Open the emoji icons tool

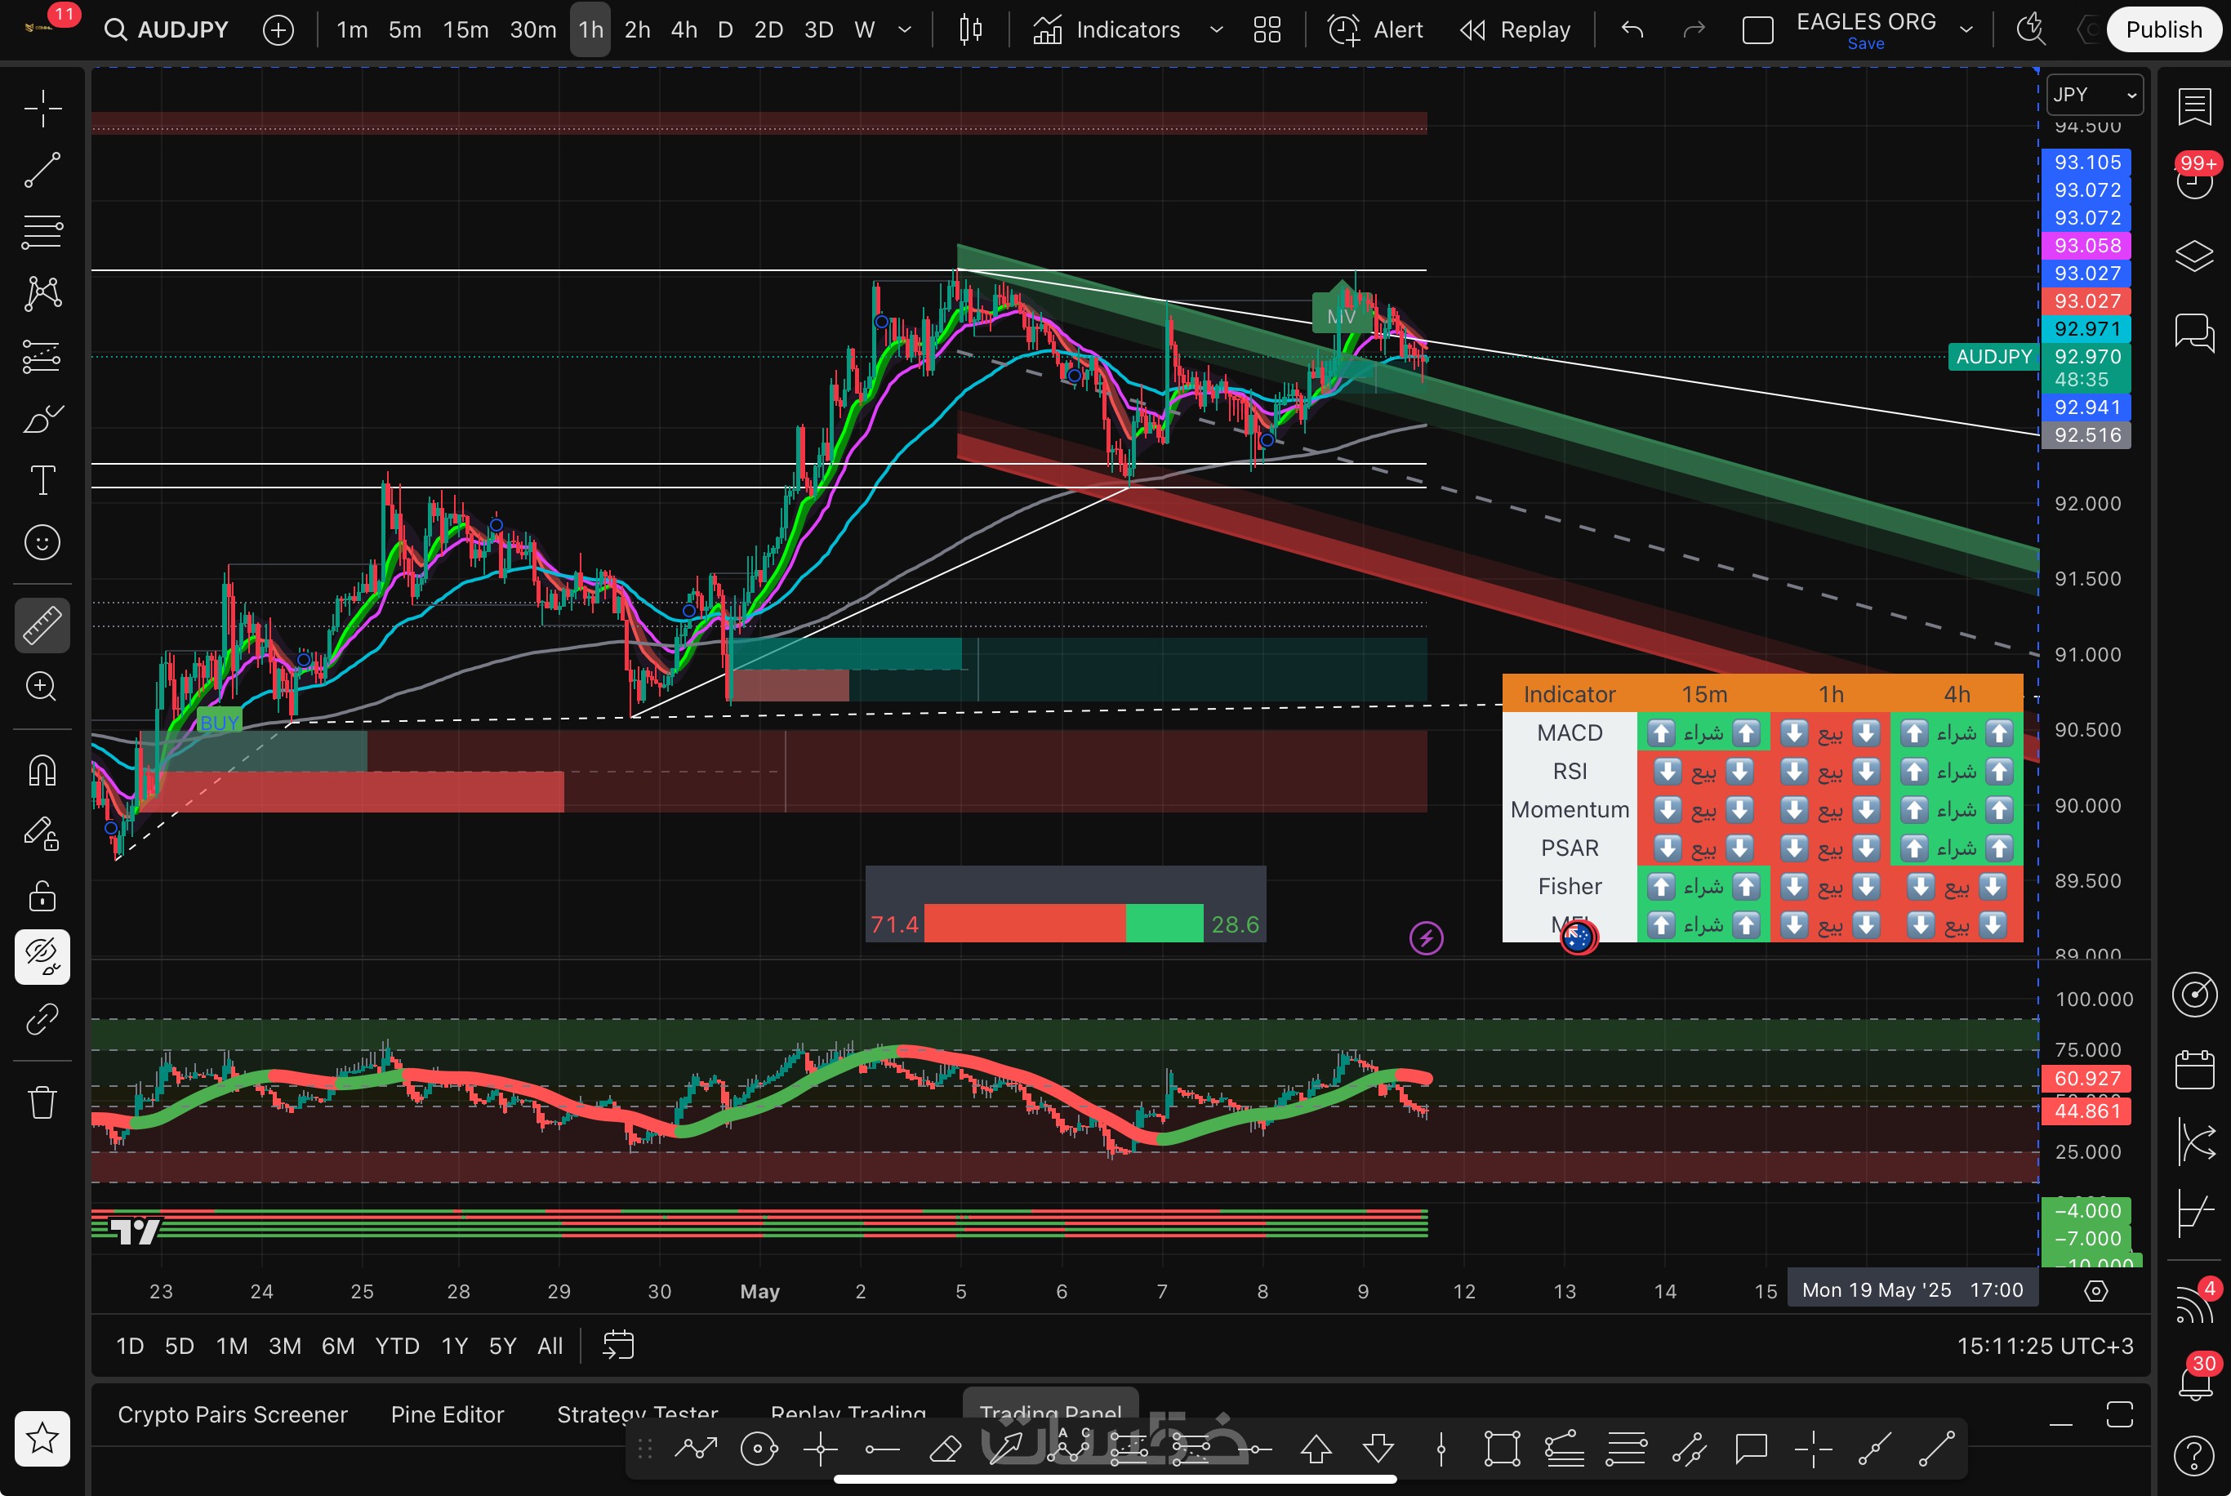[42, 543]
